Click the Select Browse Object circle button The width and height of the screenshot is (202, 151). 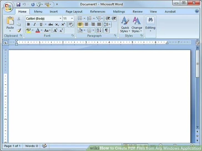pyautogui.click(x=197, y=136)
